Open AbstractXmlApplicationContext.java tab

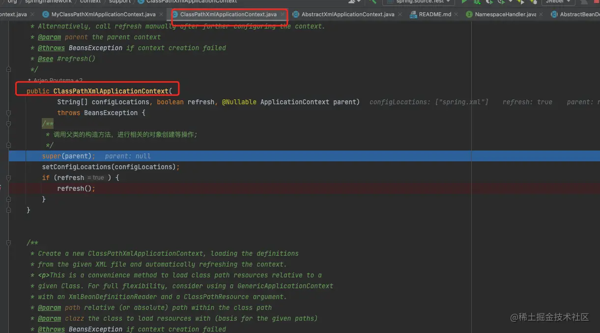(x=348, y=14)
